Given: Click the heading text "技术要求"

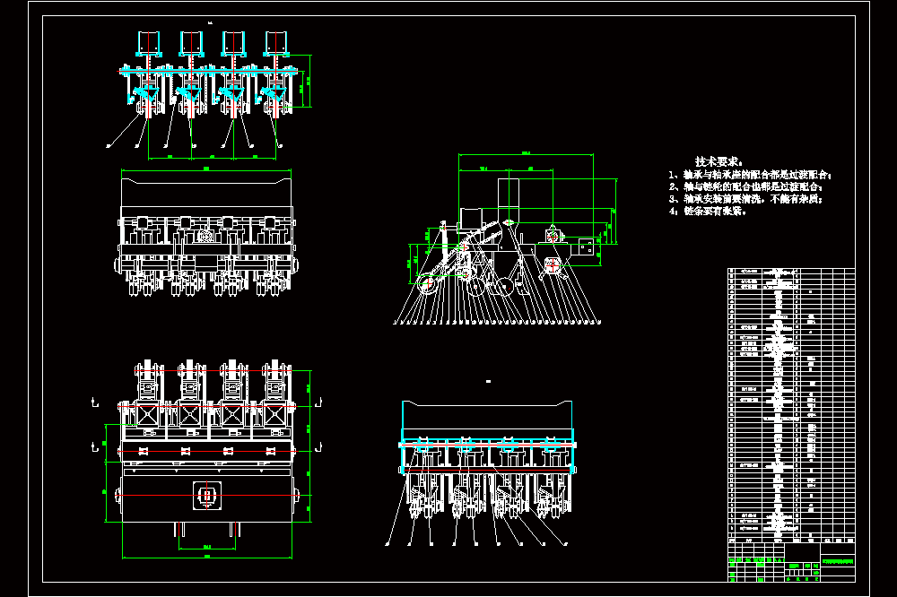Looking at the screenshot, I should 718,162.
